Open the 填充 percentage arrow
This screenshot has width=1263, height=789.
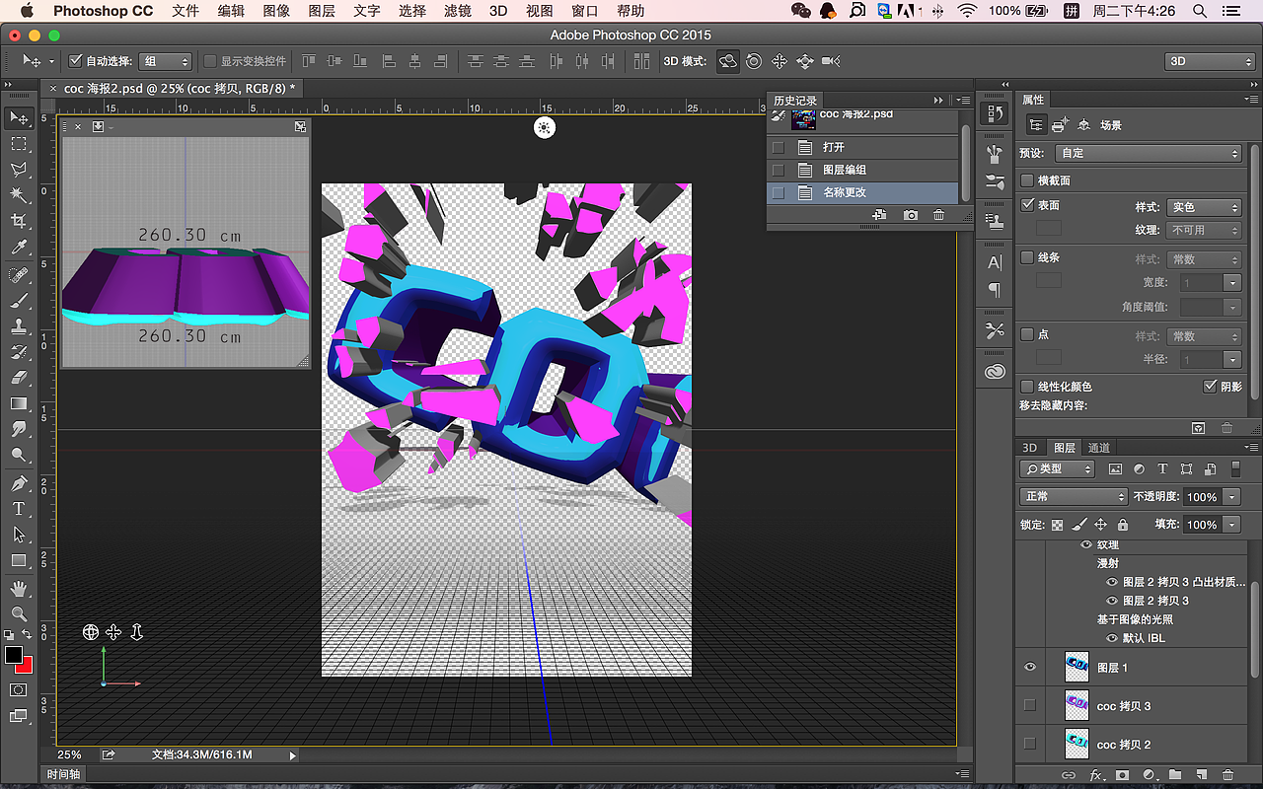pyautogui.click(x=1232, y=525)
